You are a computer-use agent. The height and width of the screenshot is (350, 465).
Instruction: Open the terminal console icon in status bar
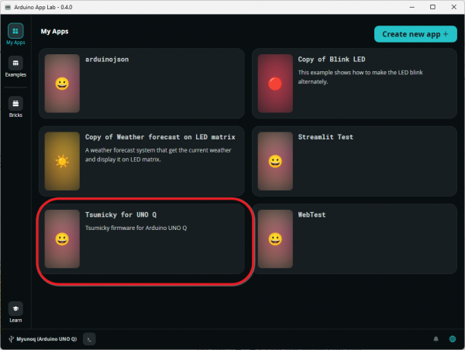coord(89,339)
